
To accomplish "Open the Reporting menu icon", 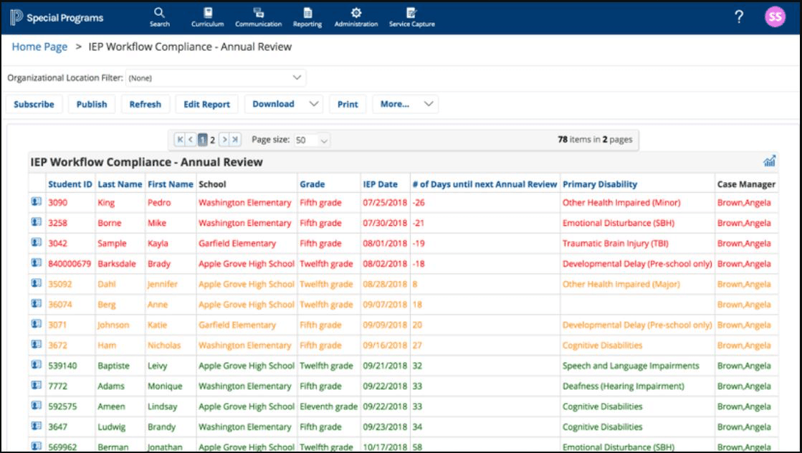I will 307,17.
